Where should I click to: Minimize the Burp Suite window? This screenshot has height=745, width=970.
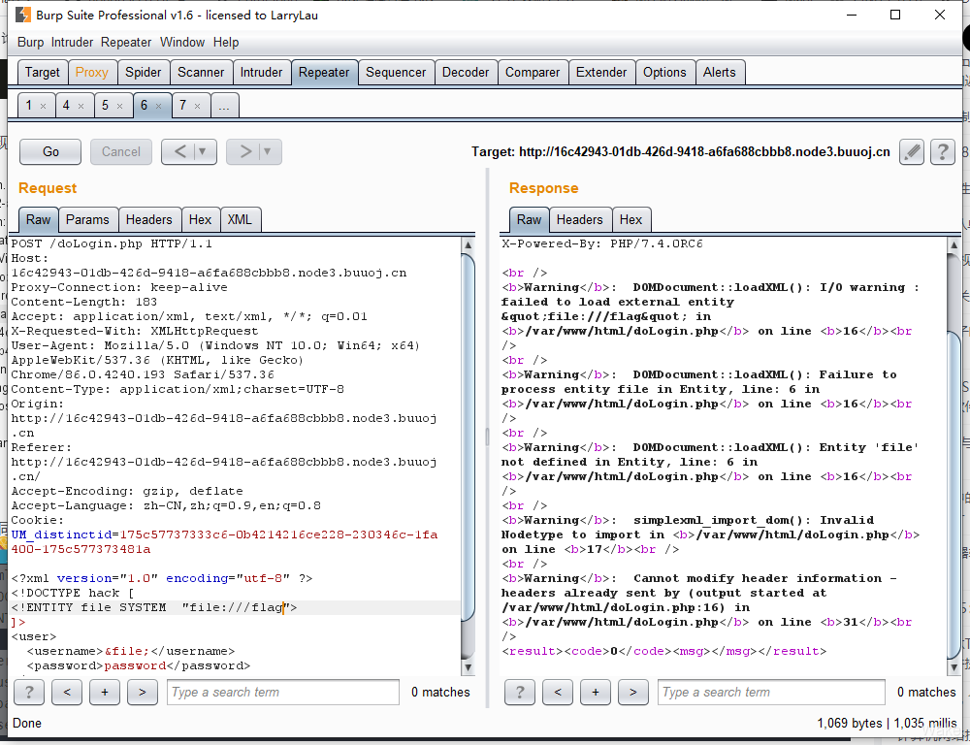pos(852,15)
